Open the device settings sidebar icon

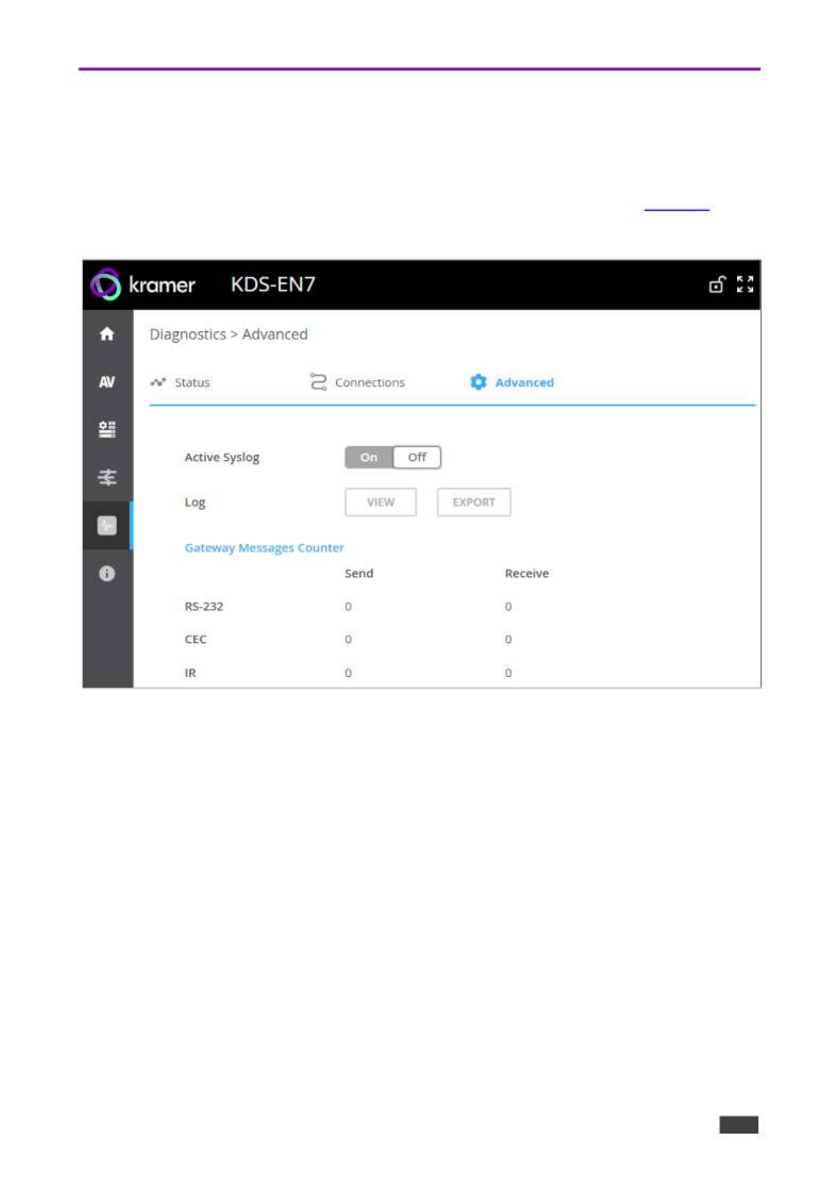[107, 429]
